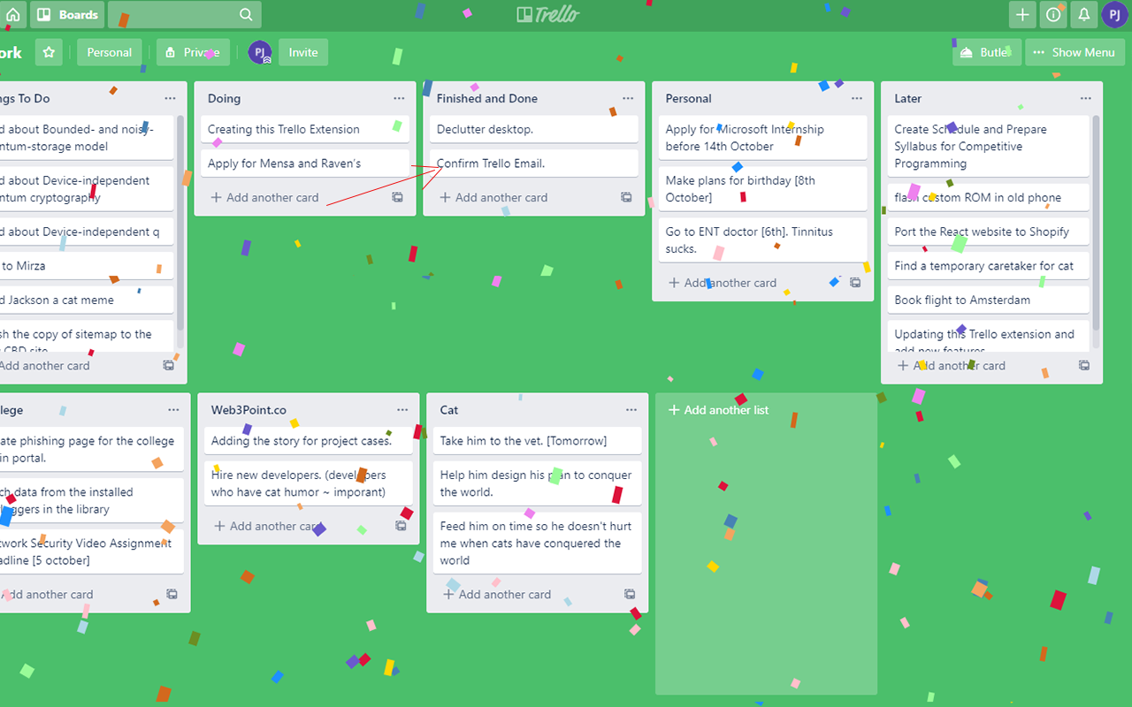The height and width of the screenshot is (707, 1132).
Task: Open the Trello home icon
Action: pos(12,14)
